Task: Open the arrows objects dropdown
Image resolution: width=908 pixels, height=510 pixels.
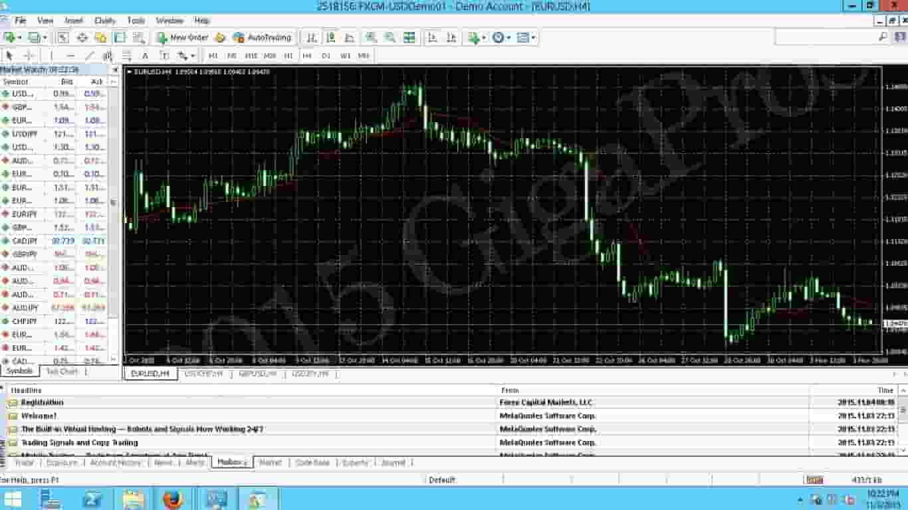Action: (x=186, y=56)
